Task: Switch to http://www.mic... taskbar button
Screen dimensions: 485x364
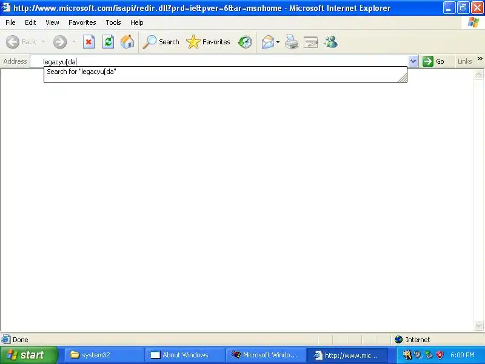Action: [x=346, y=355]
